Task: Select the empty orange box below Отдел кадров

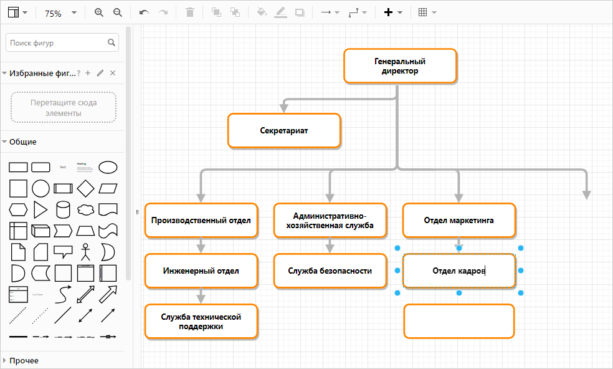Action: tap(459, 321)
